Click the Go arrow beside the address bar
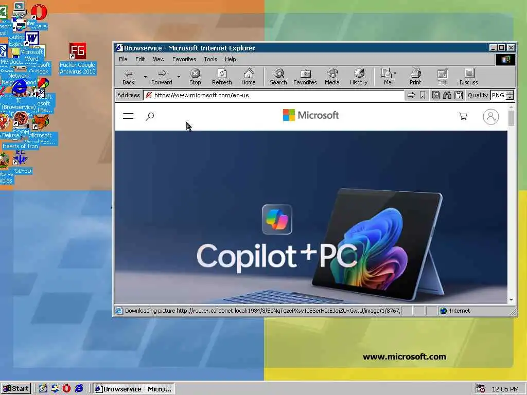 click(411, 95)
